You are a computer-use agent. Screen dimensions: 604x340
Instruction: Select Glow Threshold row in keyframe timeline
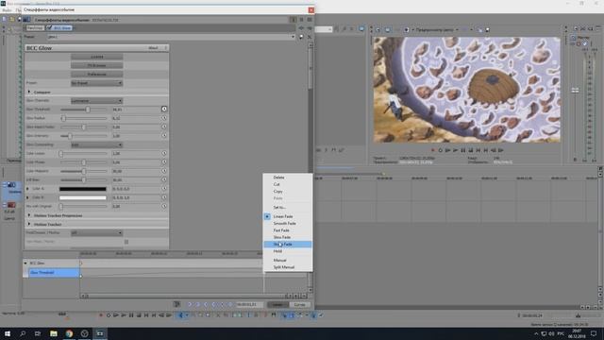pos(54,273)
